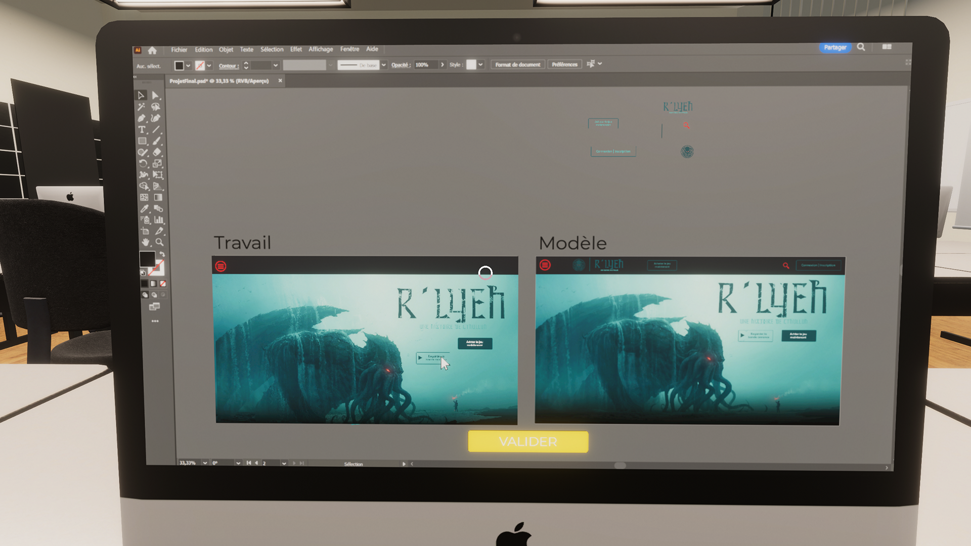Viewport: 971px width, 546px height.
Task: Select the Selection arrow tool
Action: [141, 95]
